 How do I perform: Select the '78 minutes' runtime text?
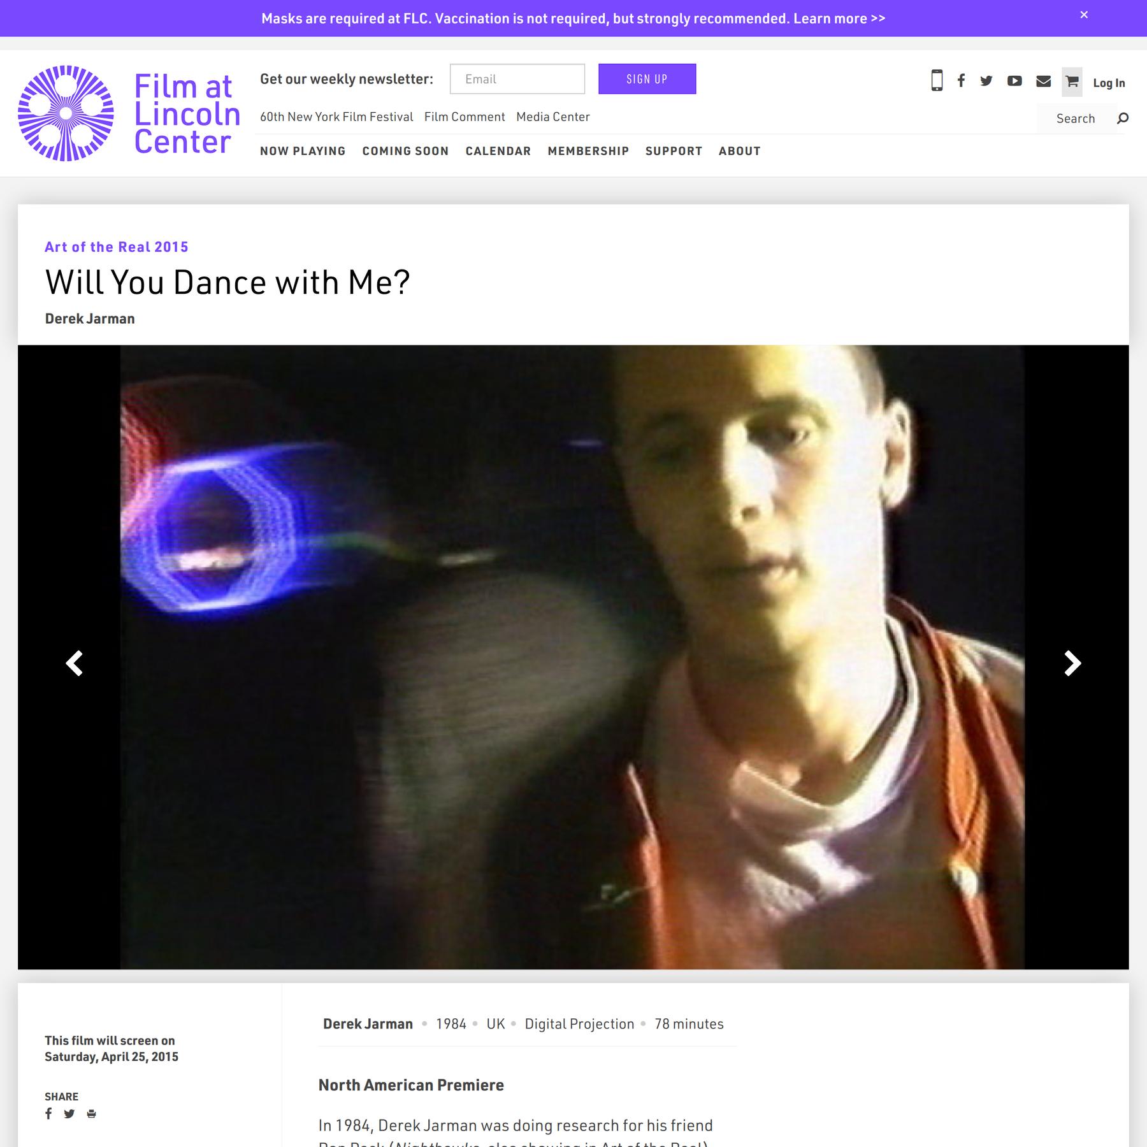(689, 1023)
